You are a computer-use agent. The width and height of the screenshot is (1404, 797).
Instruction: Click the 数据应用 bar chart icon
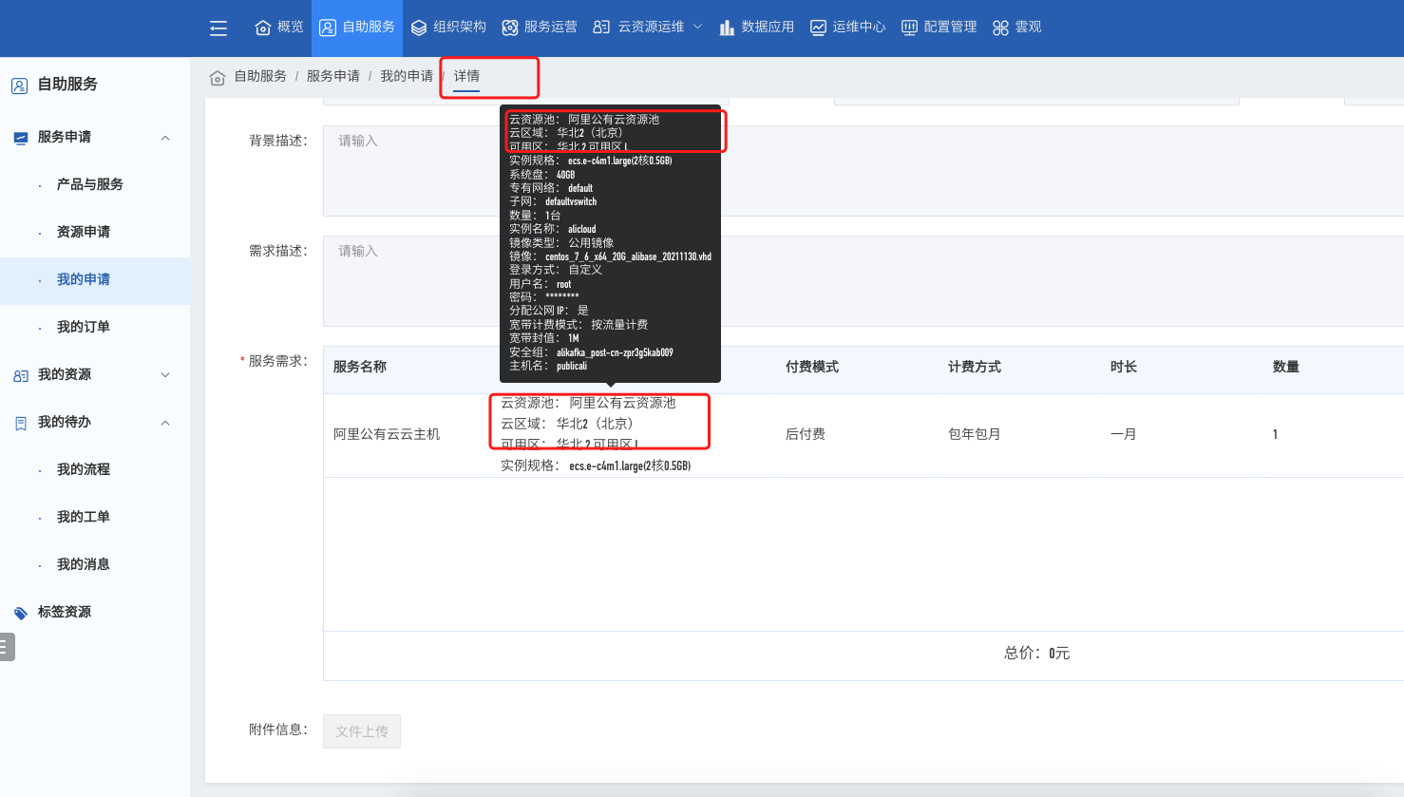coord(727,28)
